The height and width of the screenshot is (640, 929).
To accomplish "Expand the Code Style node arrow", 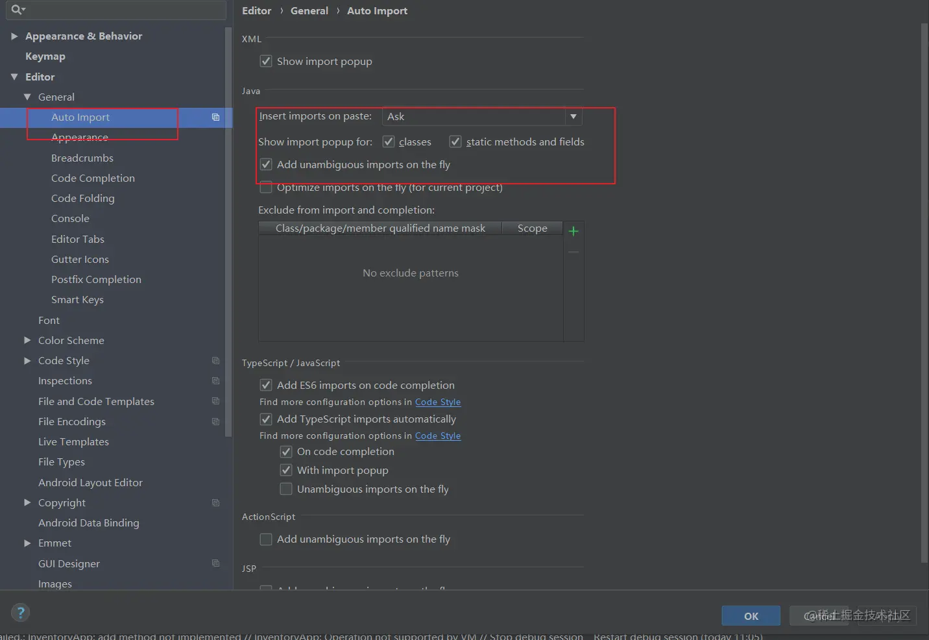I will tap(27, 361).
